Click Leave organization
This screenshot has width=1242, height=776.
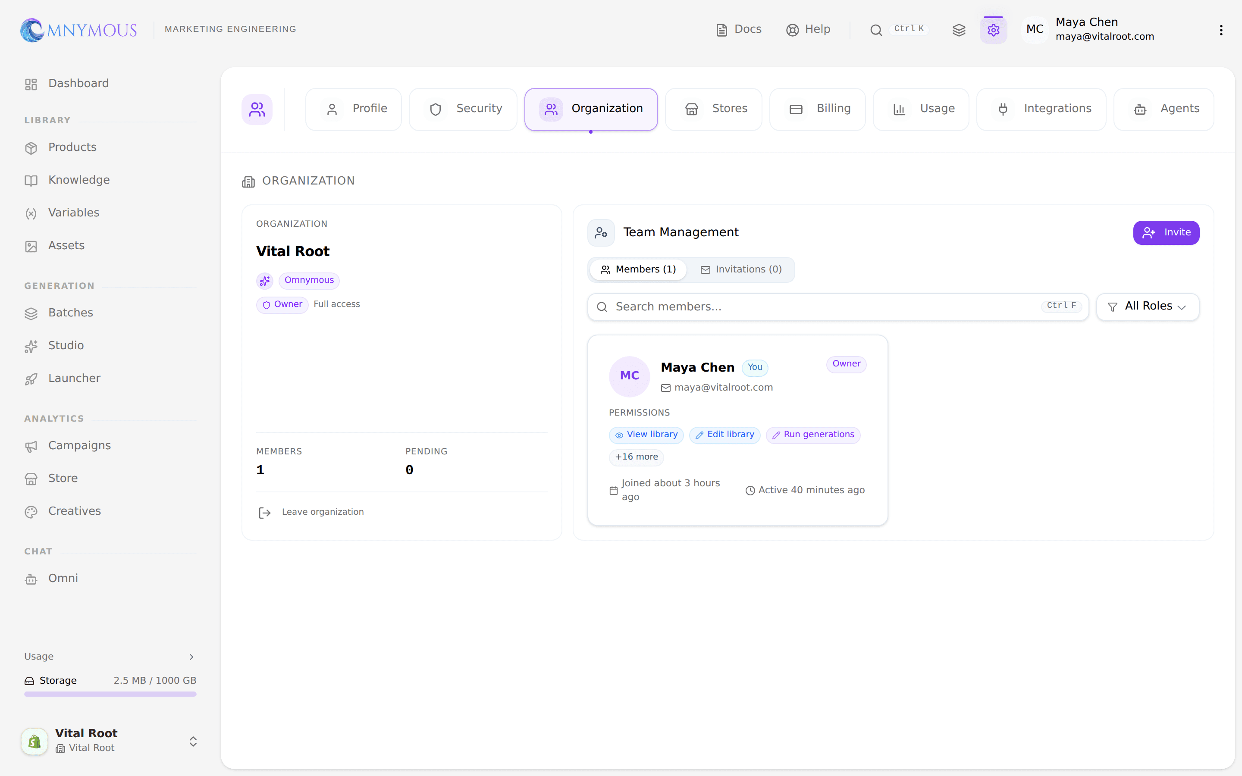tap(311, 512)
